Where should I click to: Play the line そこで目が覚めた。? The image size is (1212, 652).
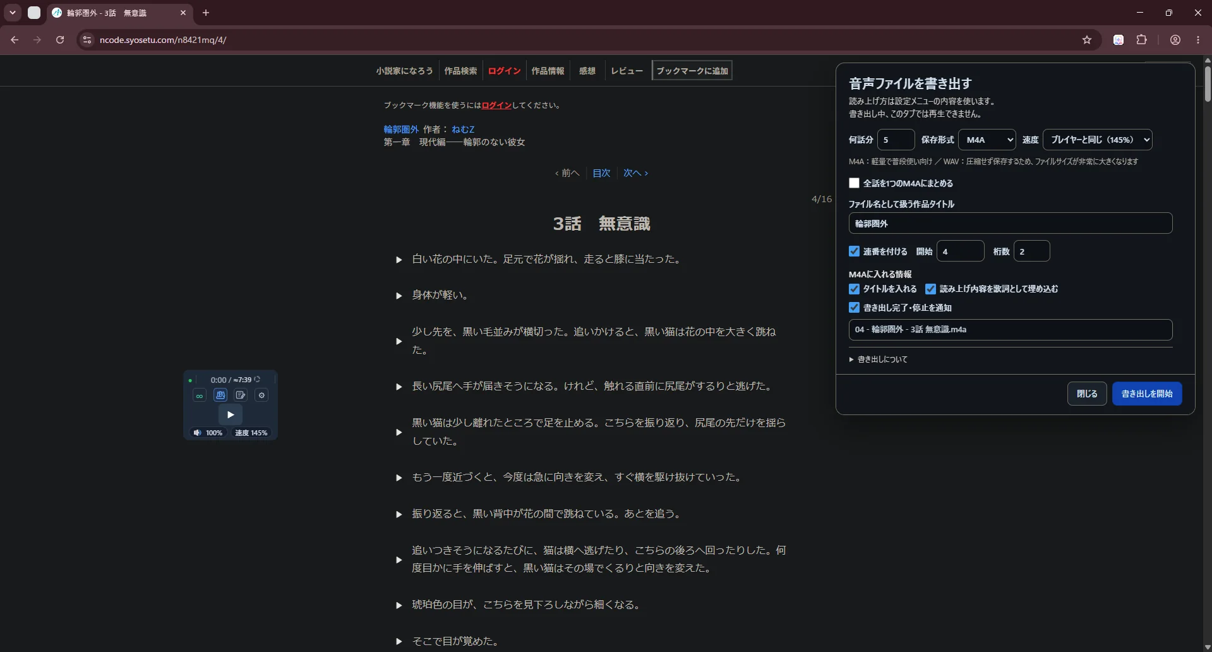(399, 641)
